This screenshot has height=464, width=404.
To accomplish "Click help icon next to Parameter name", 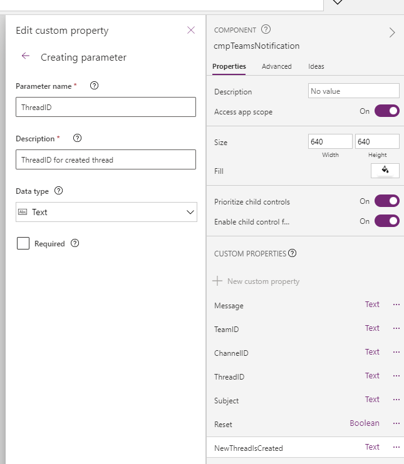I will [94, 86].
